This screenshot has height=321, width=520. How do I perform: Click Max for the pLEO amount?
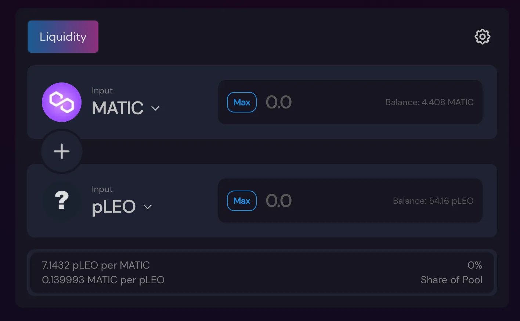tap(242, 201)
